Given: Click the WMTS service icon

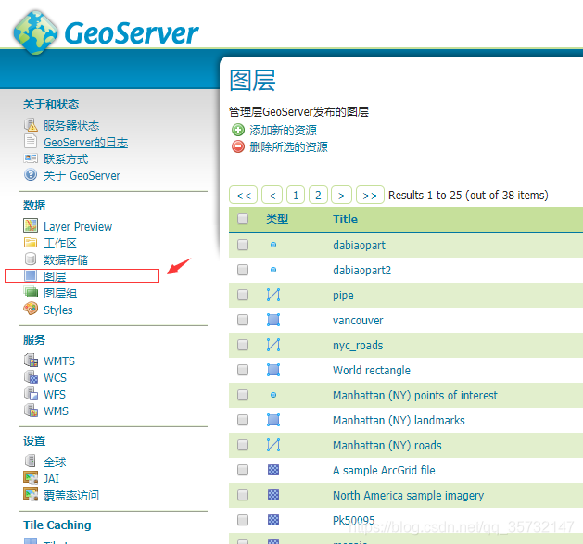Looking at the screenshot, I should [31, 360].
